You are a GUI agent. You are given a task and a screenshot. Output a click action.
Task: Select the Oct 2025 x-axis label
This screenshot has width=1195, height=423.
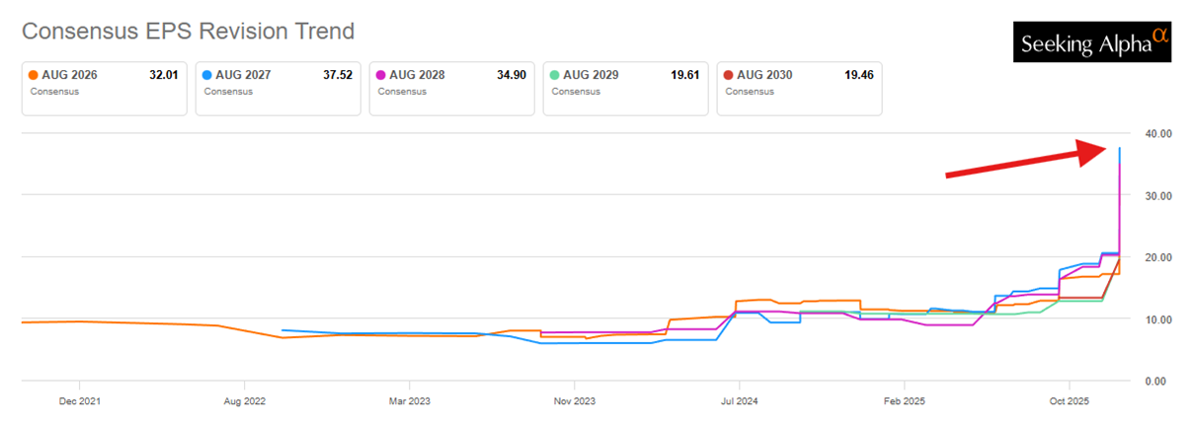pos(1068,401)
